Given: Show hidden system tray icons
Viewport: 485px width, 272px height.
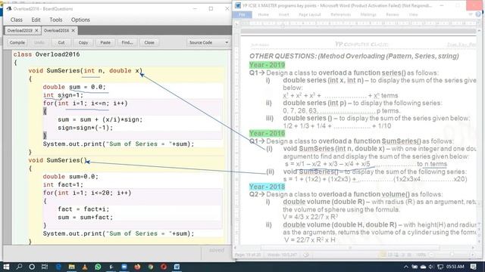Looking at the screenshot, I should pyautogui.click(x=406, y=267).
